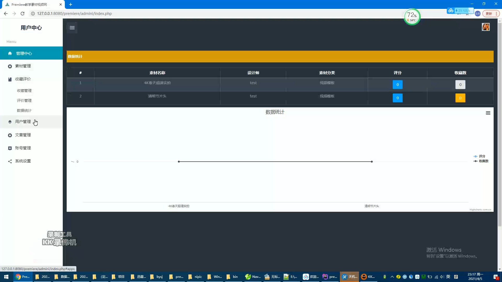Click the 素材分类 column header
The height and width of the screenshot is (282, 502).
327,73
